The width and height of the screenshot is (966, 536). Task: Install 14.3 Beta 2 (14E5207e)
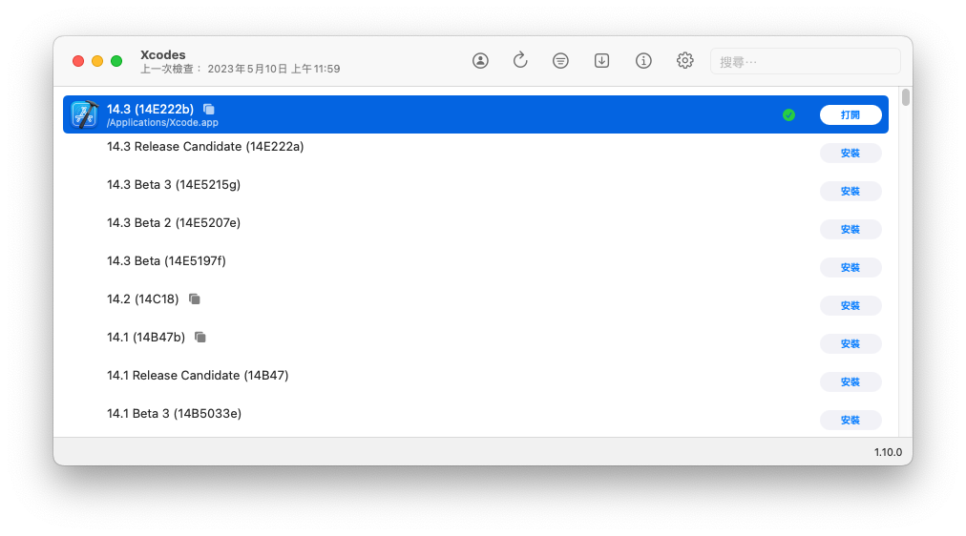pyautogui.click(x=850, y=230)
